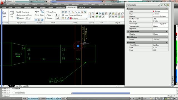
Task: Click the blue grip on the duct
Action: 78,46
